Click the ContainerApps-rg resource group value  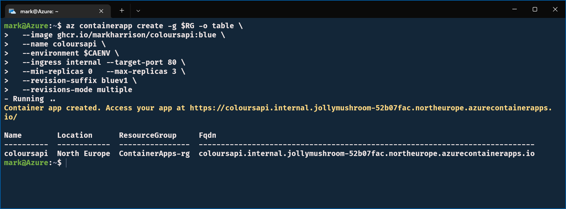(x=154, y=154)
